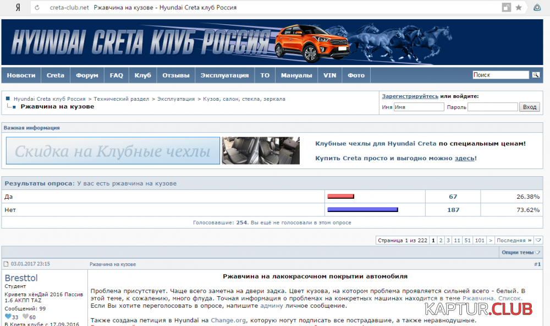Reload the page with the refresh icon
This screenshot has height=326, width=550.
pyautogui.click(x=37, y=8)
